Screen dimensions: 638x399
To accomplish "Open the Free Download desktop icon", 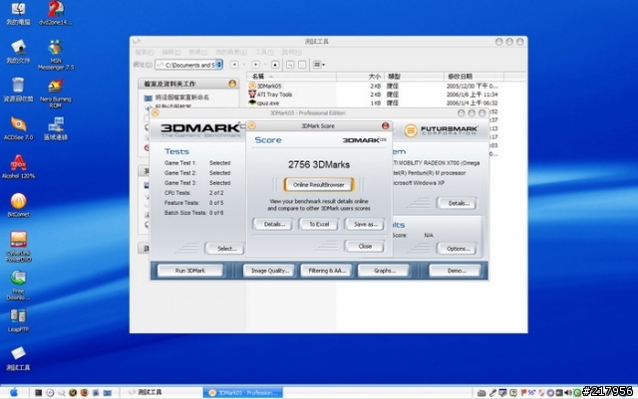I will pos(18,286).
